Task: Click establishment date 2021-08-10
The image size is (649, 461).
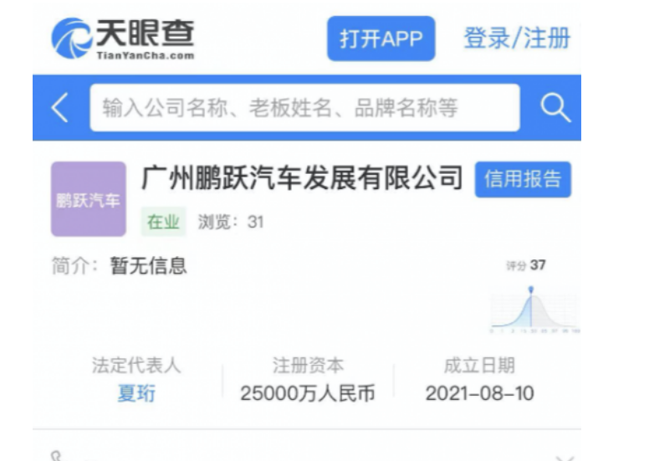Action: point(479,393)
